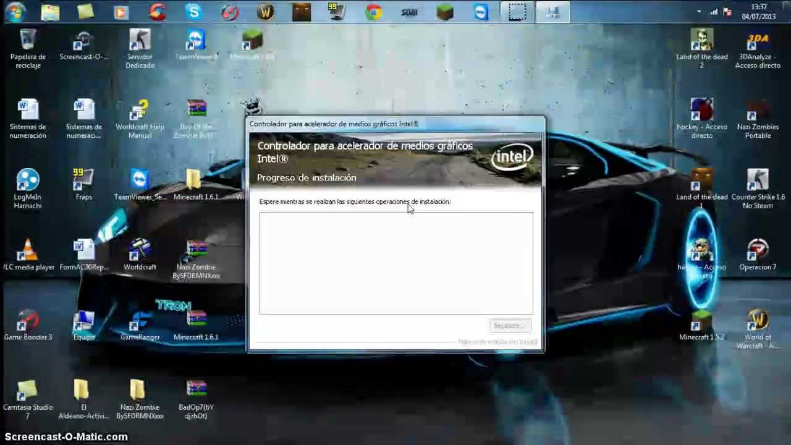Screen dimensions: 791x445
Task: Click the Intel logo in installer header
Action: [512, 157]
